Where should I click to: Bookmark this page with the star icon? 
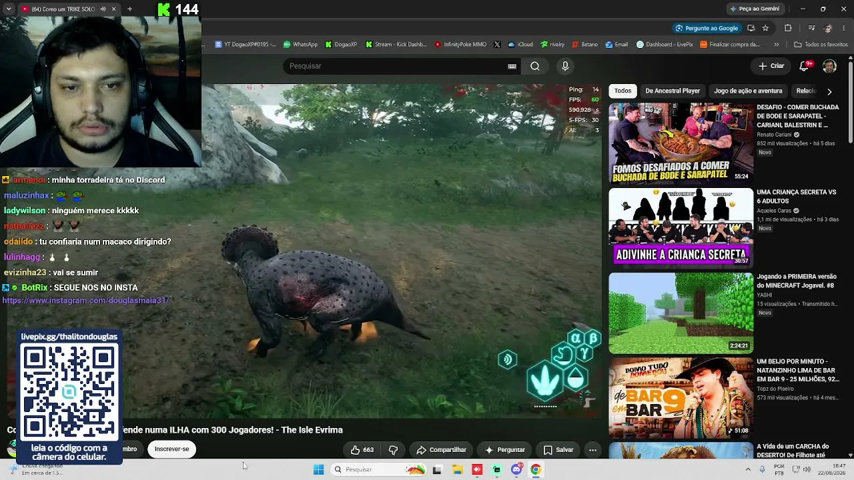coord(765,28)
